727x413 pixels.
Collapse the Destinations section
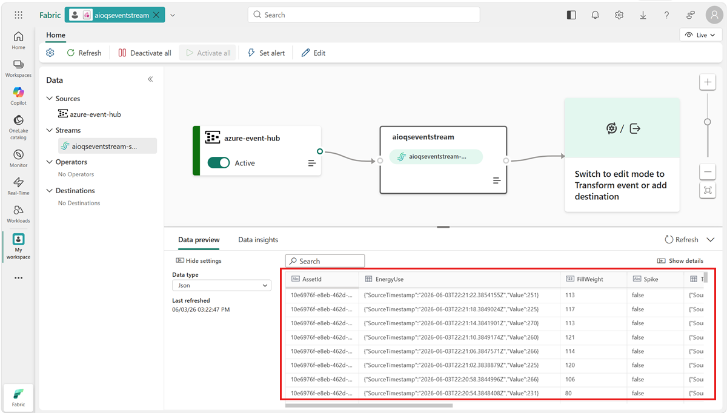pos(50,191)
